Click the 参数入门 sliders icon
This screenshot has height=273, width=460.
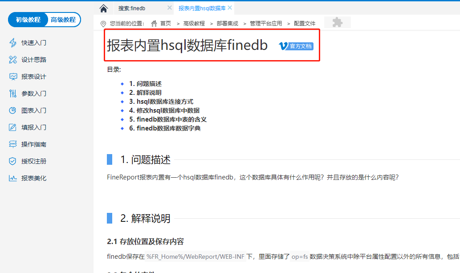(x=12, y=94)
